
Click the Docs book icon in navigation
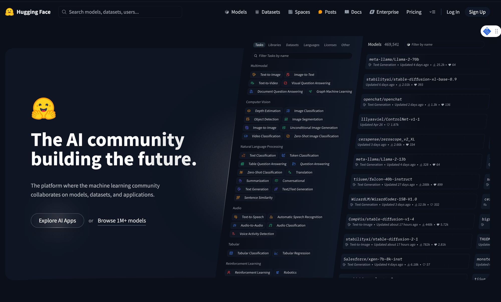(347, 12)
